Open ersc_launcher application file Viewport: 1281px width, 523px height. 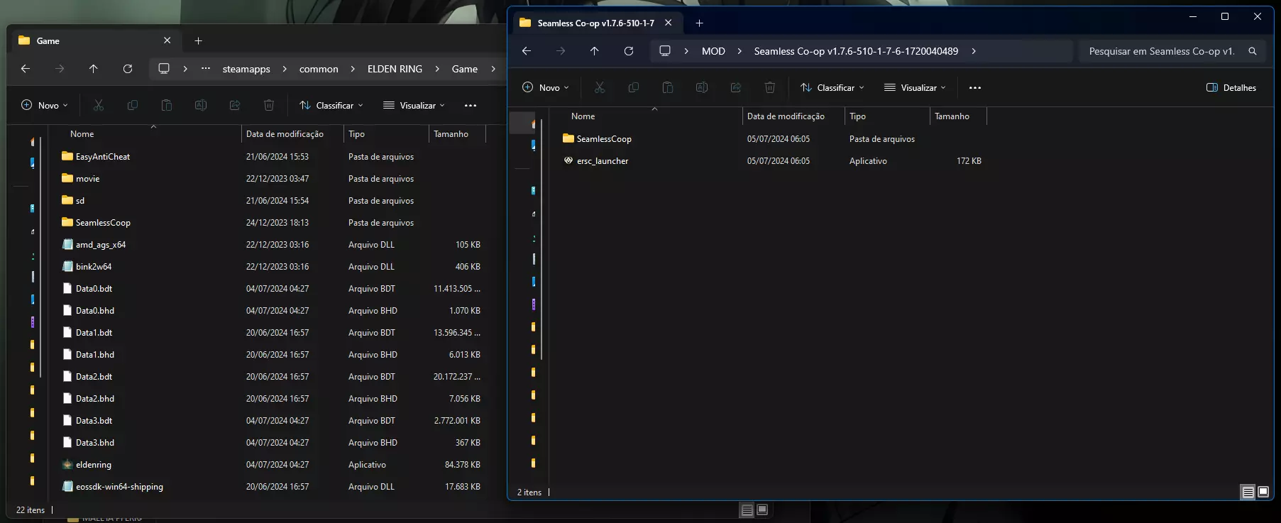pos(602,161)
